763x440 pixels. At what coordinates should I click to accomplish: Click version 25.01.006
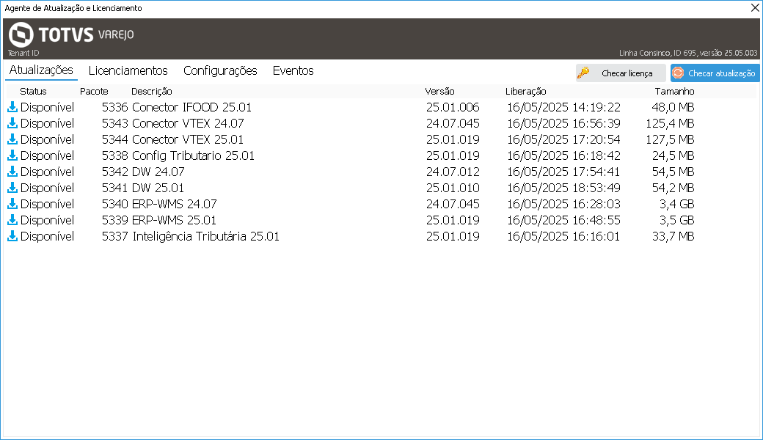point(453,107)
